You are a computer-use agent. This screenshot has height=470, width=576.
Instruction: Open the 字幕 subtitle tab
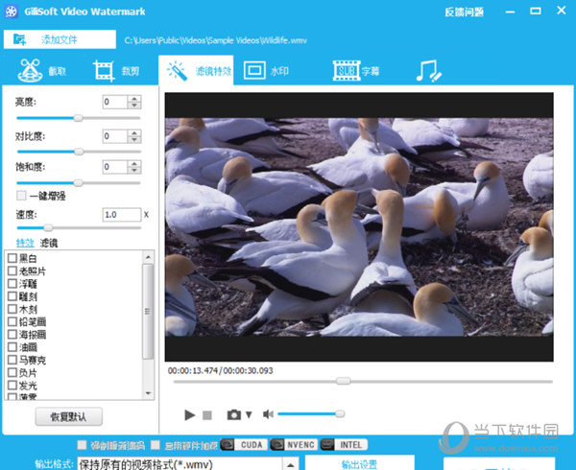pyautogui.click(x=356, y=70)
